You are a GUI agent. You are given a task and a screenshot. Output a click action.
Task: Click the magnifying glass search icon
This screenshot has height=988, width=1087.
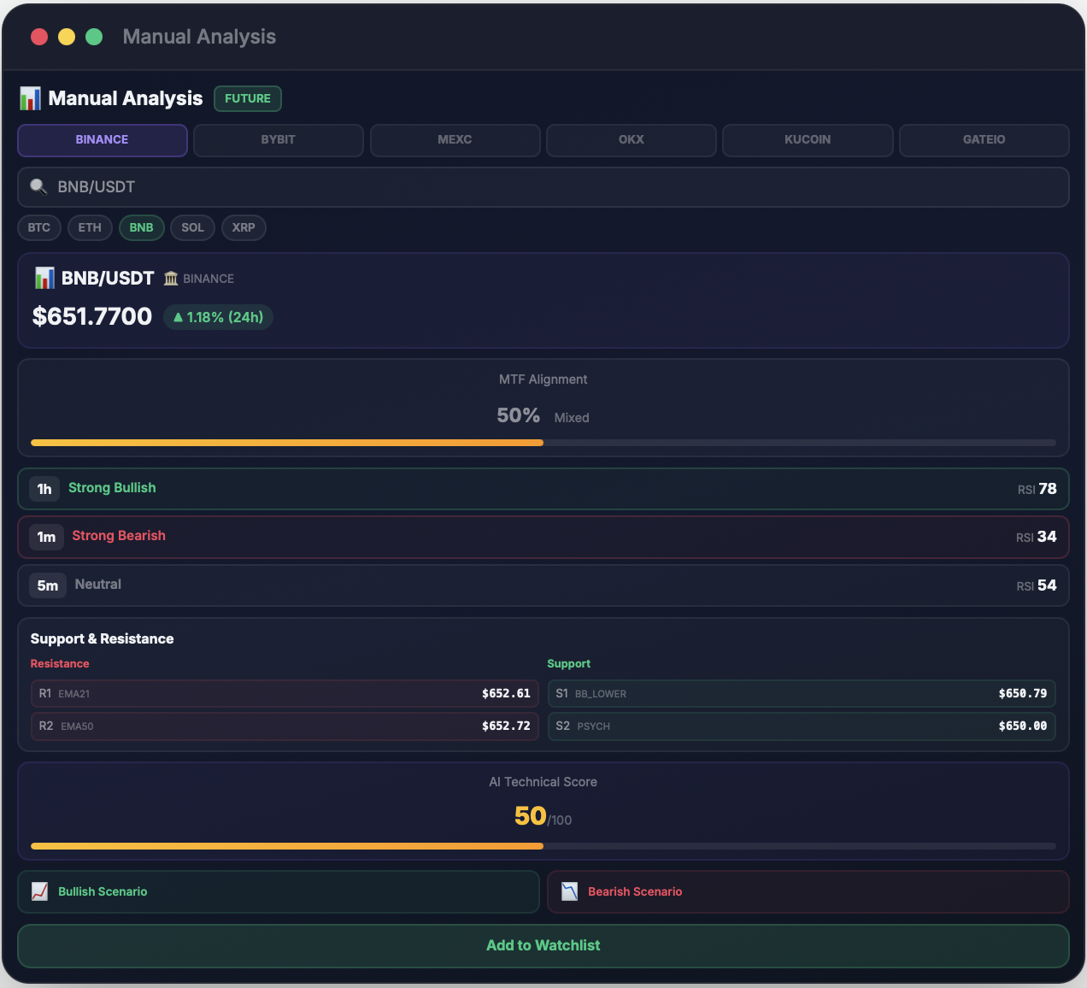coord(38,185)
